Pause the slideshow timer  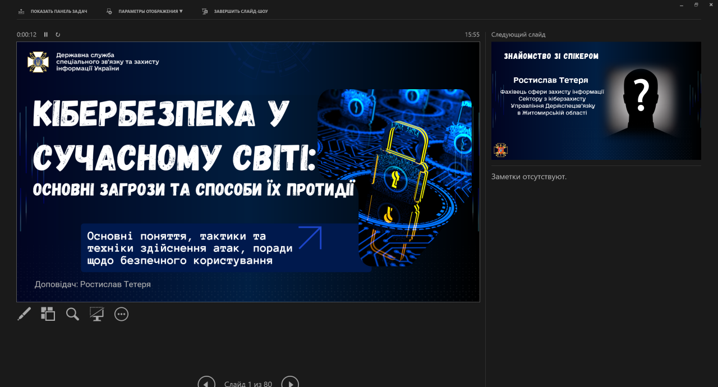[46, 35]
